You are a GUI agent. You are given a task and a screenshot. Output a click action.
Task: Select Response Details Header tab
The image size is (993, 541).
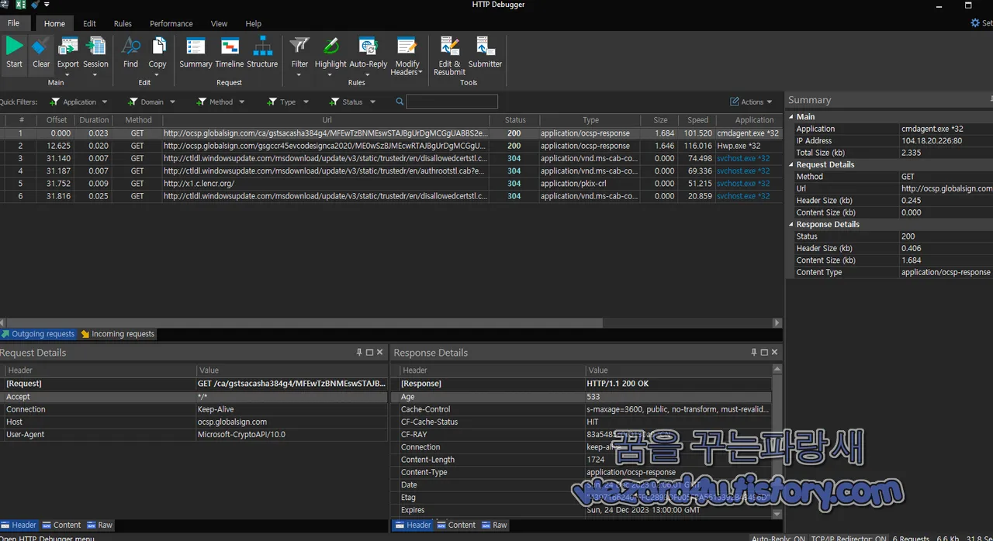[413, 525]
